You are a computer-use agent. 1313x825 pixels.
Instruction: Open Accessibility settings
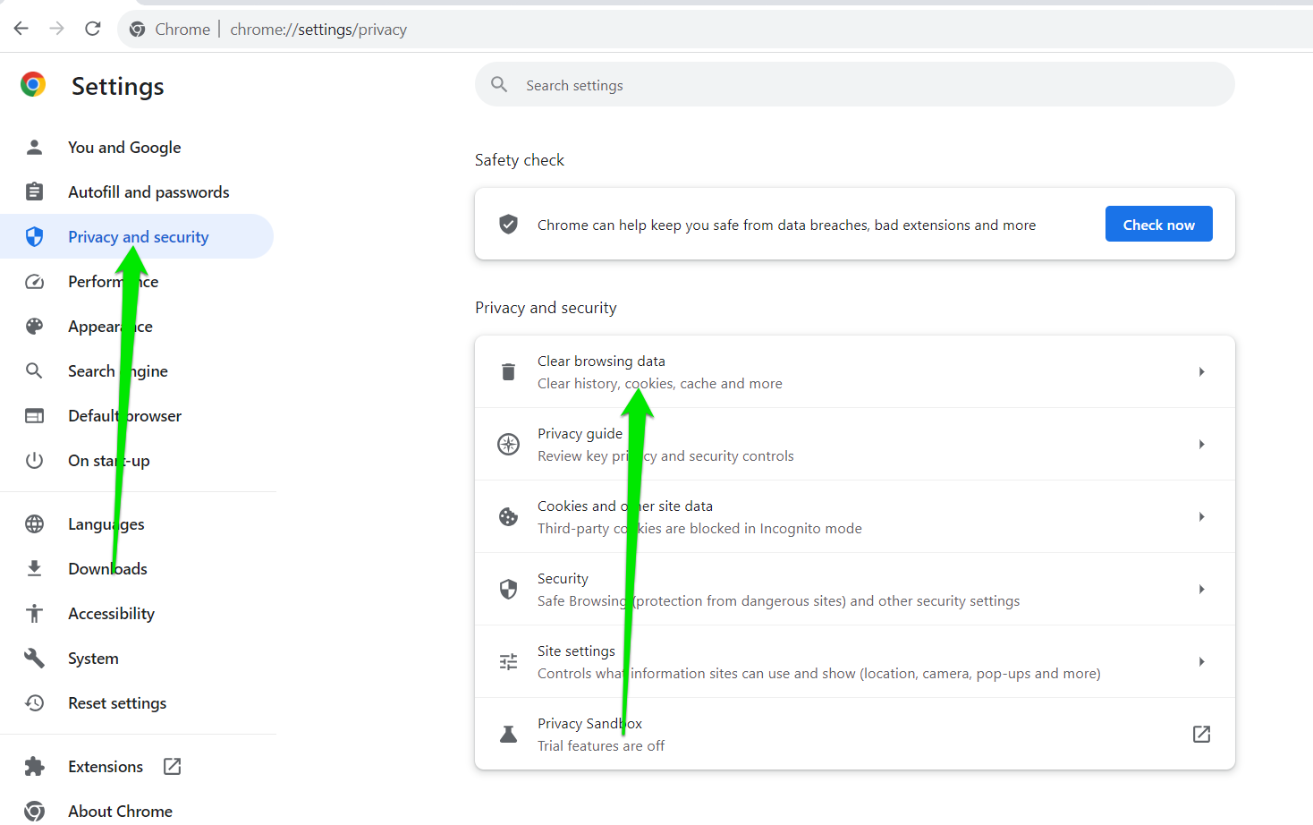[x=137, y=614]
